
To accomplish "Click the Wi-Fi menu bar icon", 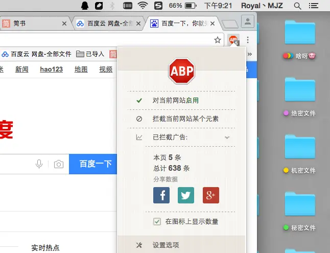I will click(x=143, y=6).
